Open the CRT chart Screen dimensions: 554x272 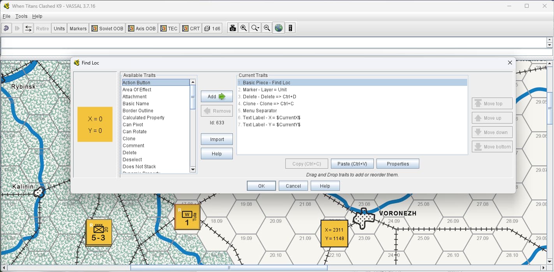click(x=191, y=28)
